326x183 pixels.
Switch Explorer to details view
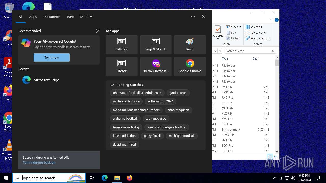[x=270, y=157]
